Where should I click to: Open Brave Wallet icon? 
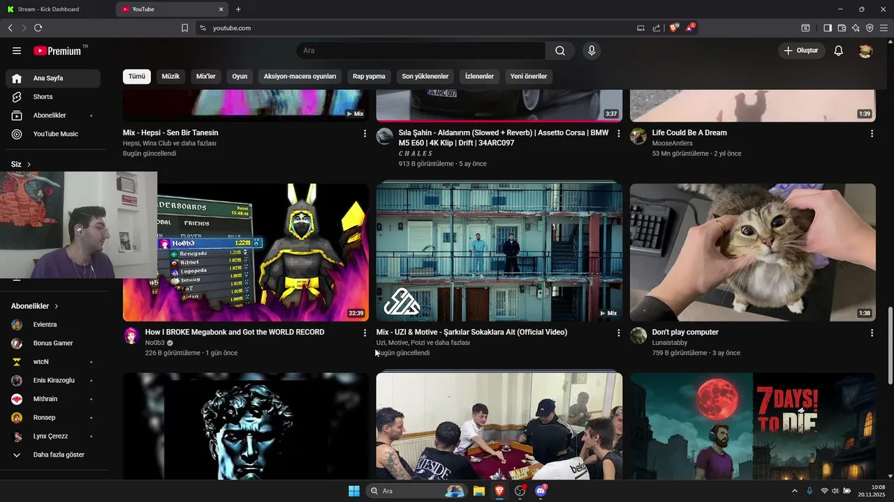click(x=842, y=28)
